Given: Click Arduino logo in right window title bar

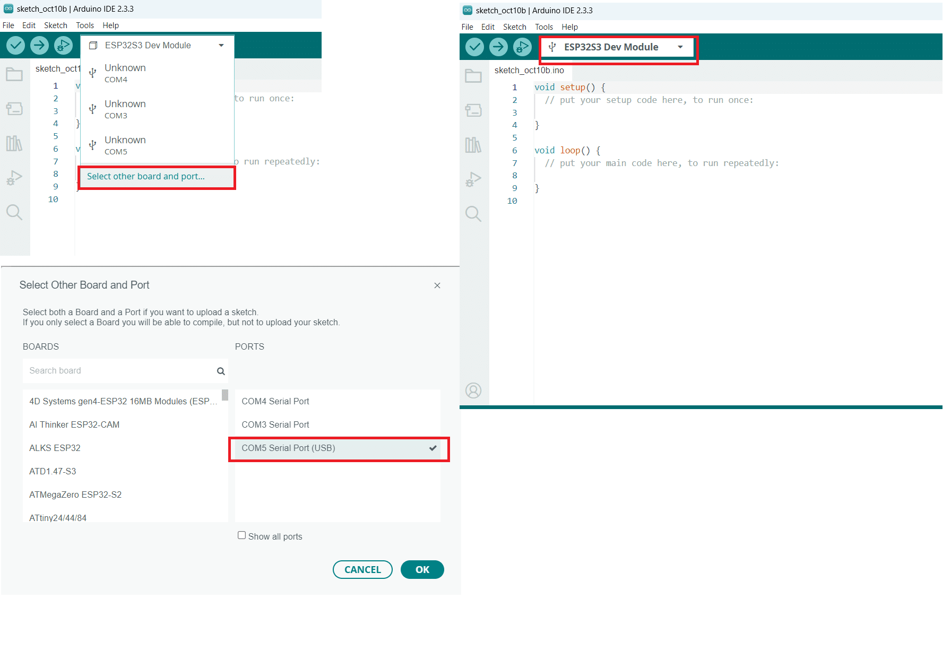Looking at the screenshot, I should pyautogui.click(x=468, y=10).
